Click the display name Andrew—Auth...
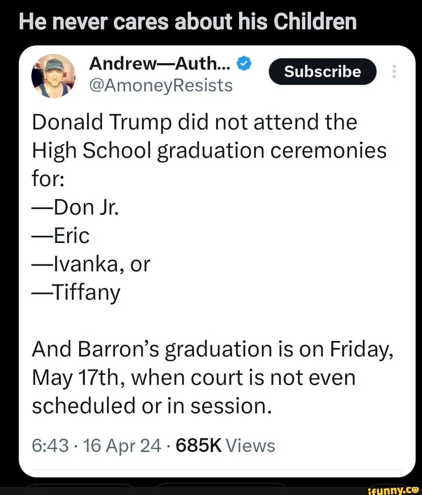The width and height of the screenshot is (422, 495). [x=159, y=63]
